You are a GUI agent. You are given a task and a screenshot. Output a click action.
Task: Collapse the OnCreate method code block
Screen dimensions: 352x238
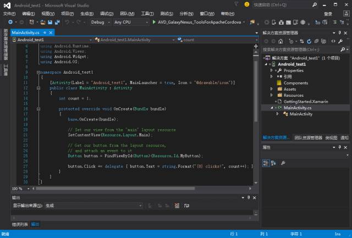38,109
